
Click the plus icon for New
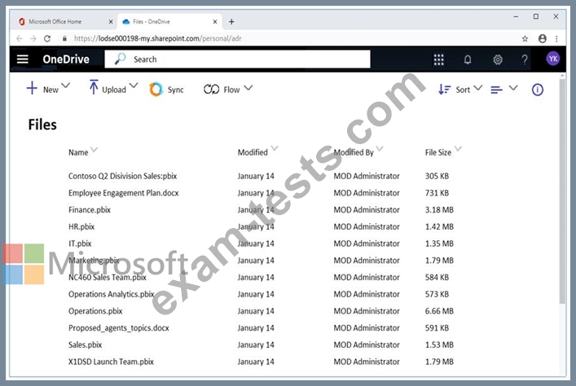32,88
